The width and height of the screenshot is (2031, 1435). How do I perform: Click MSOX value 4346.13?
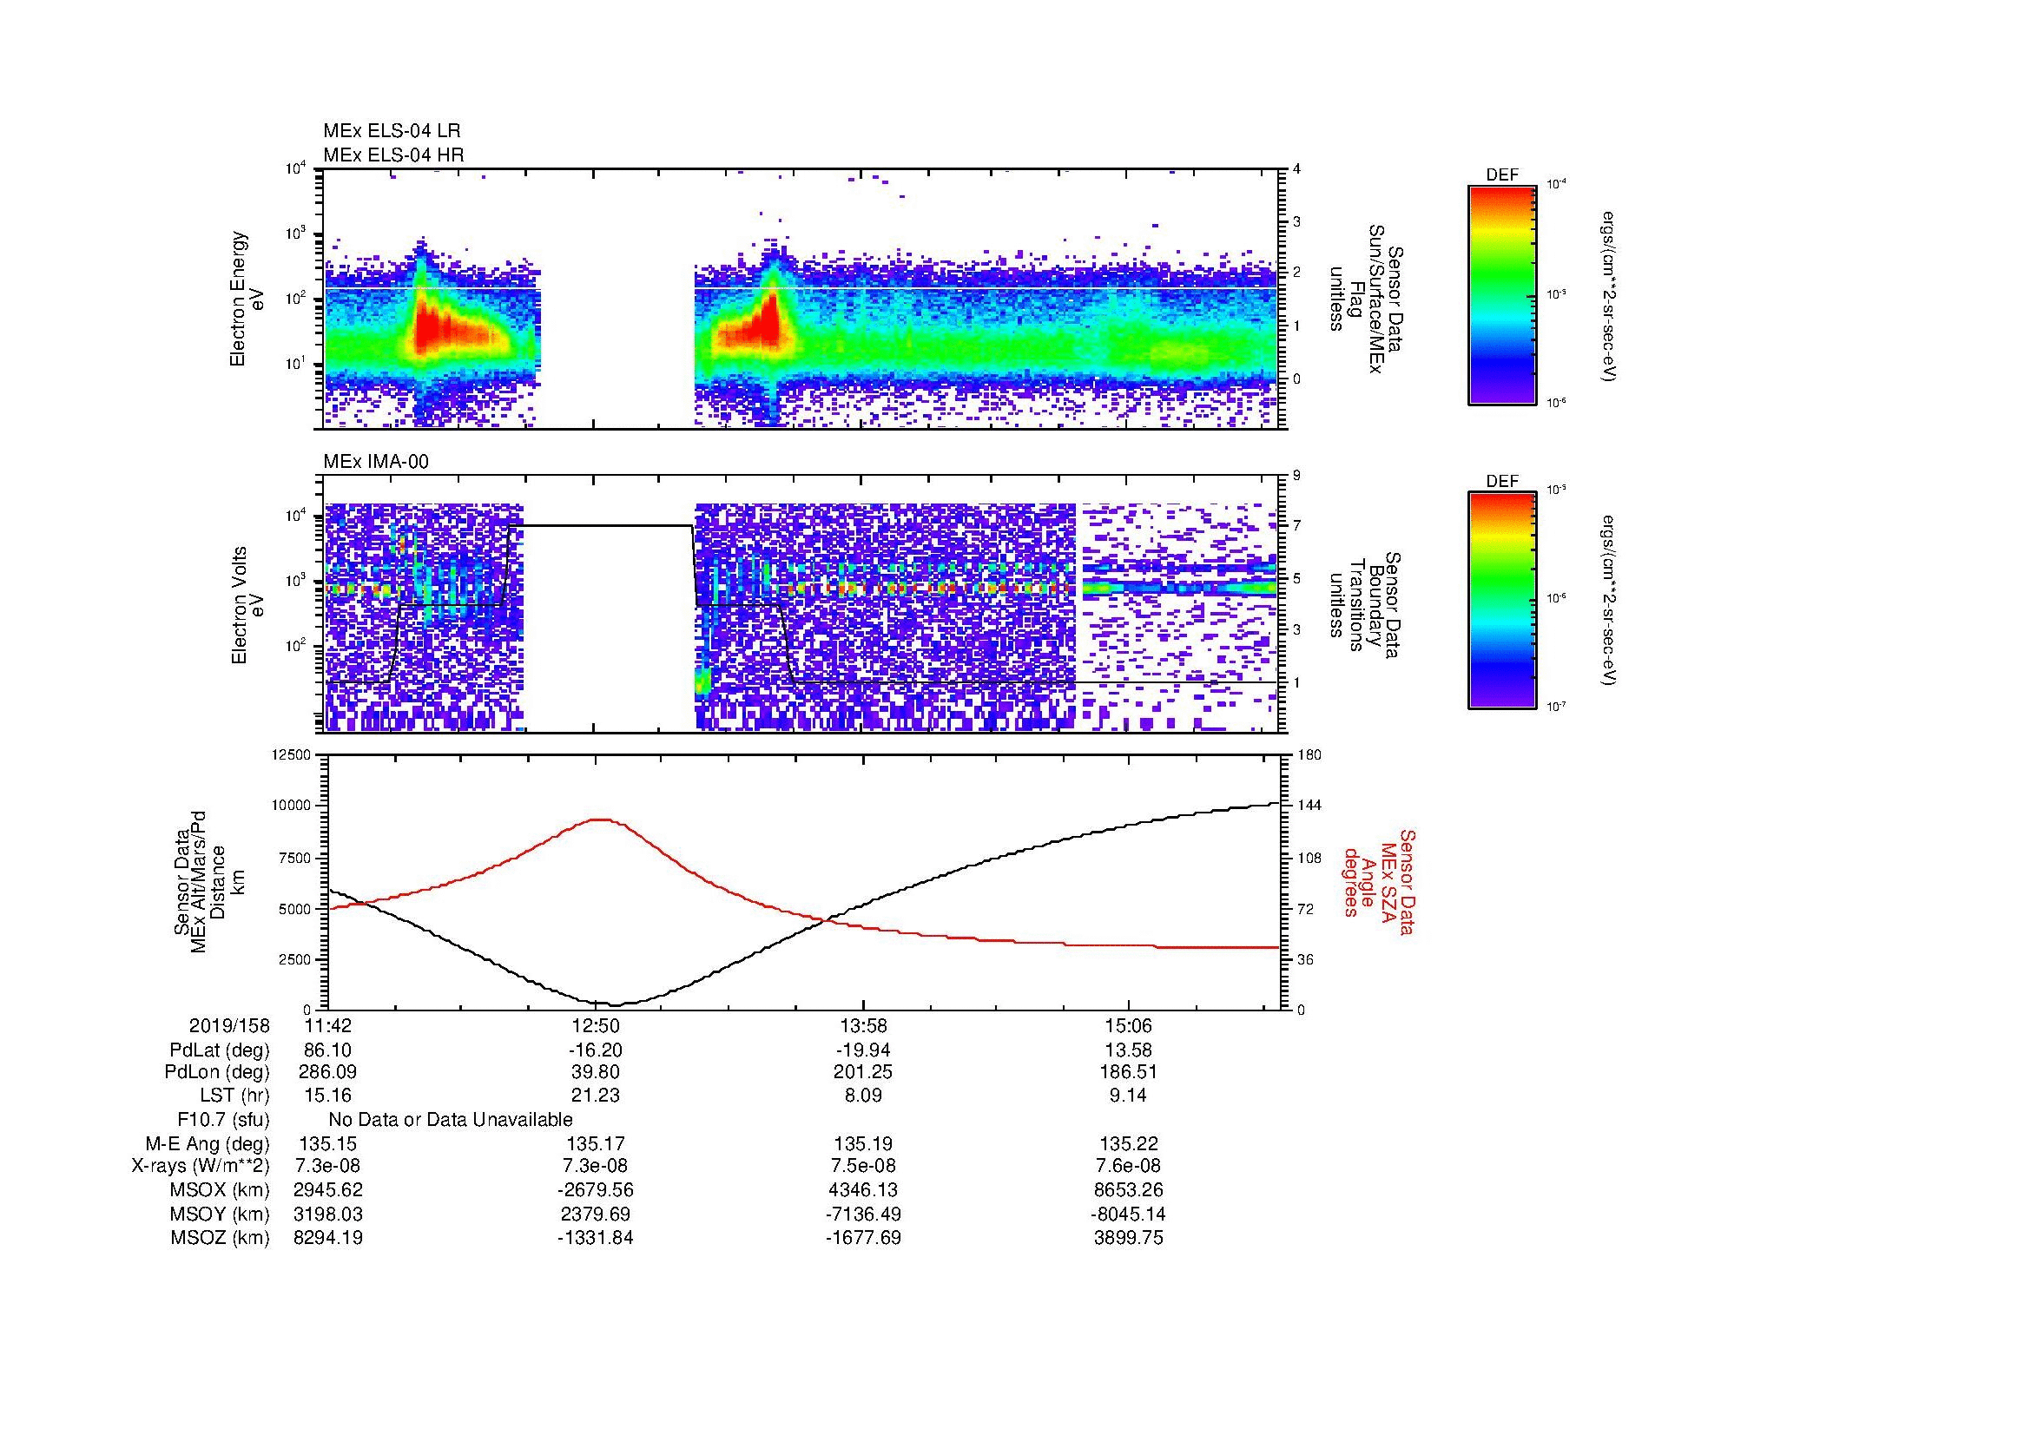[862, 1191]
